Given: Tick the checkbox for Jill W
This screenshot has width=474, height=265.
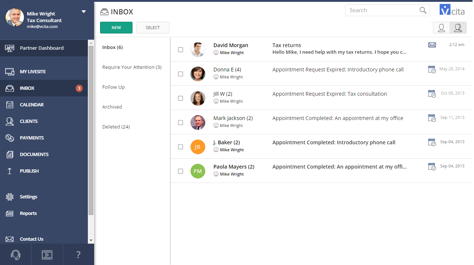Looking at the screenshot, I should [x=181, y=98].
